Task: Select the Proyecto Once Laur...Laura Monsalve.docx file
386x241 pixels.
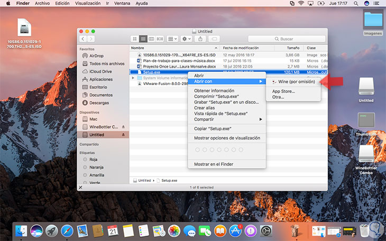Action: point(228,67)
